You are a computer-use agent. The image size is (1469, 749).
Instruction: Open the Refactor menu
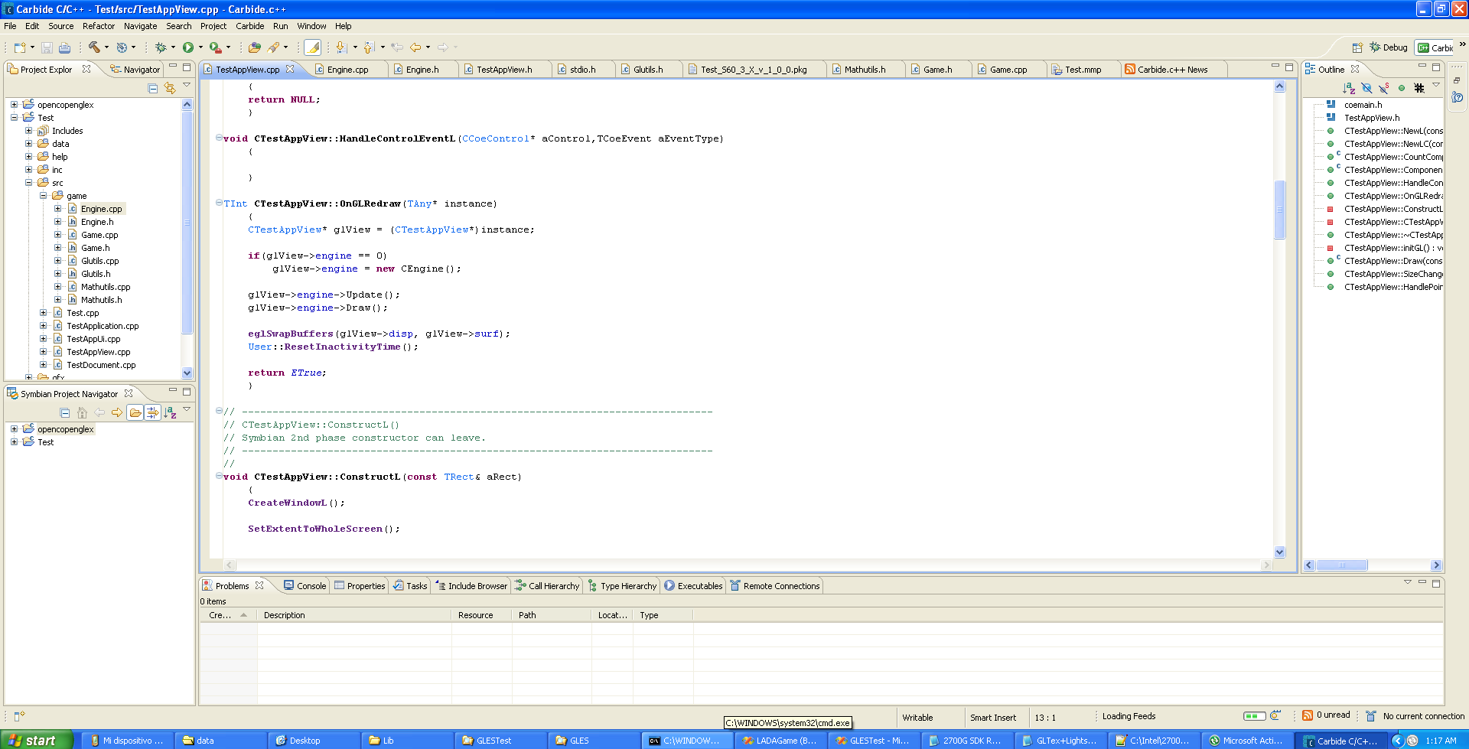[98, 26]
